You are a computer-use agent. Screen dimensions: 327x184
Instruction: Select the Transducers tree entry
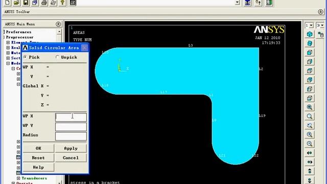point(34,178)
